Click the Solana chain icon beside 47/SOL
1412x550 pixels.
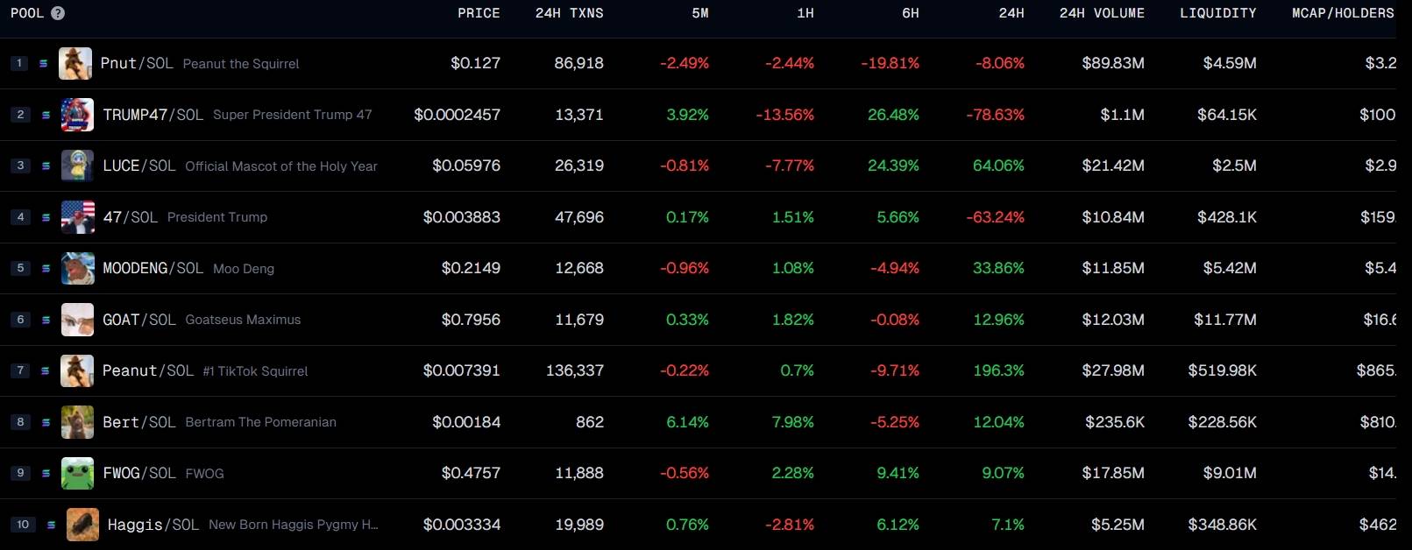pyautogui.click(x=46, y=217)
